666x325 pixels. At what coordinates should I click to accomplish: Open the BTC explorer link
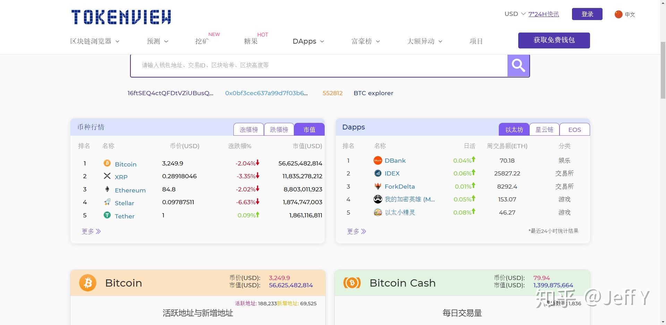pos(374,93)
